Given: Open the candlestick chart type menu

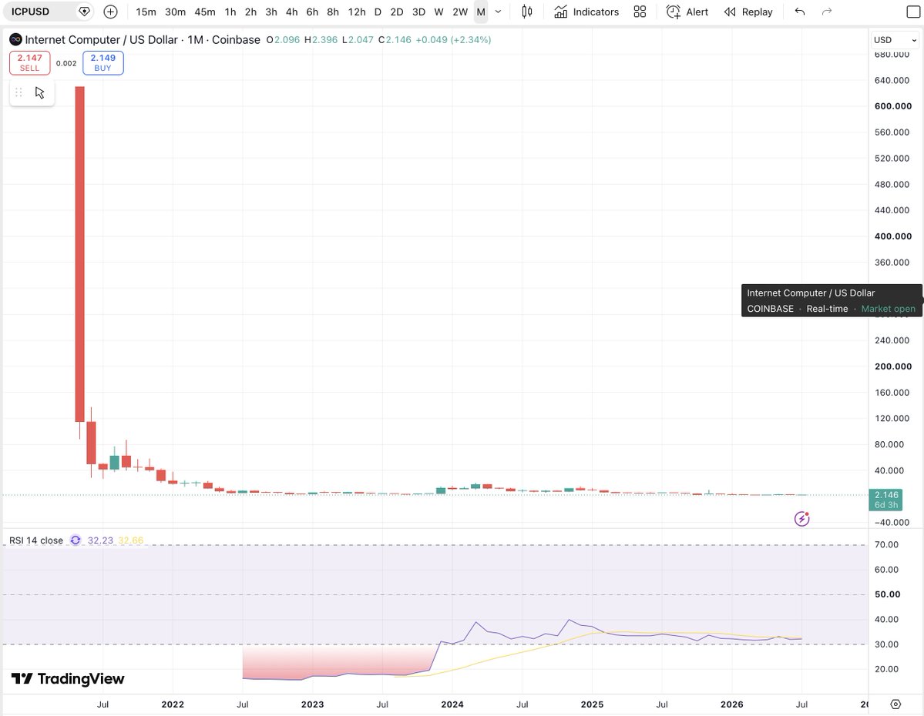Looking at the screenshot, I should click(527, 12).
